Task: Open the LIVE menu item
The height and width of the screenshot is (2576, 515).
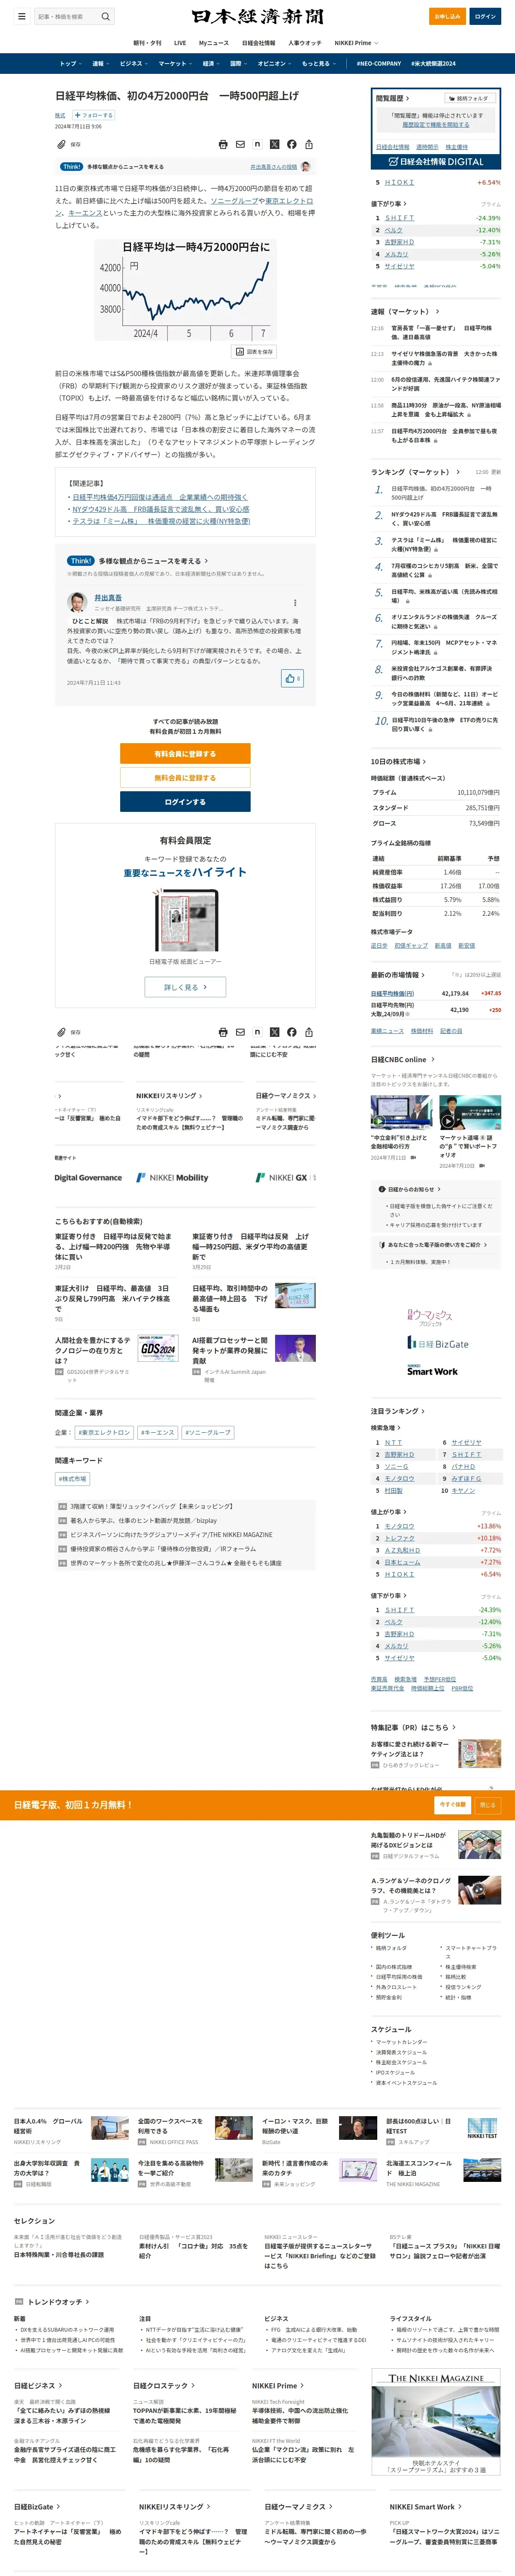Action: coord(180,43)
